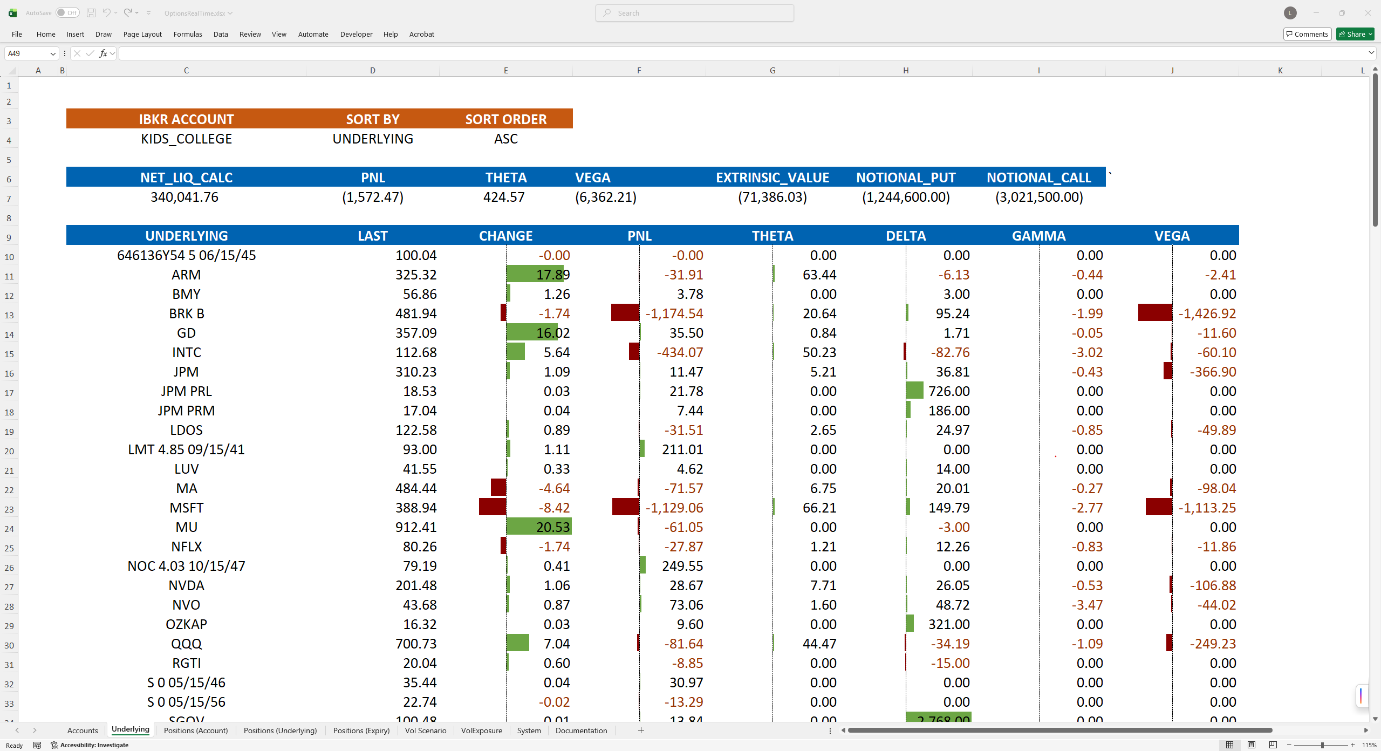
Task: Click Accessibility: Investigate in status bar
Action: pos(90,745)
